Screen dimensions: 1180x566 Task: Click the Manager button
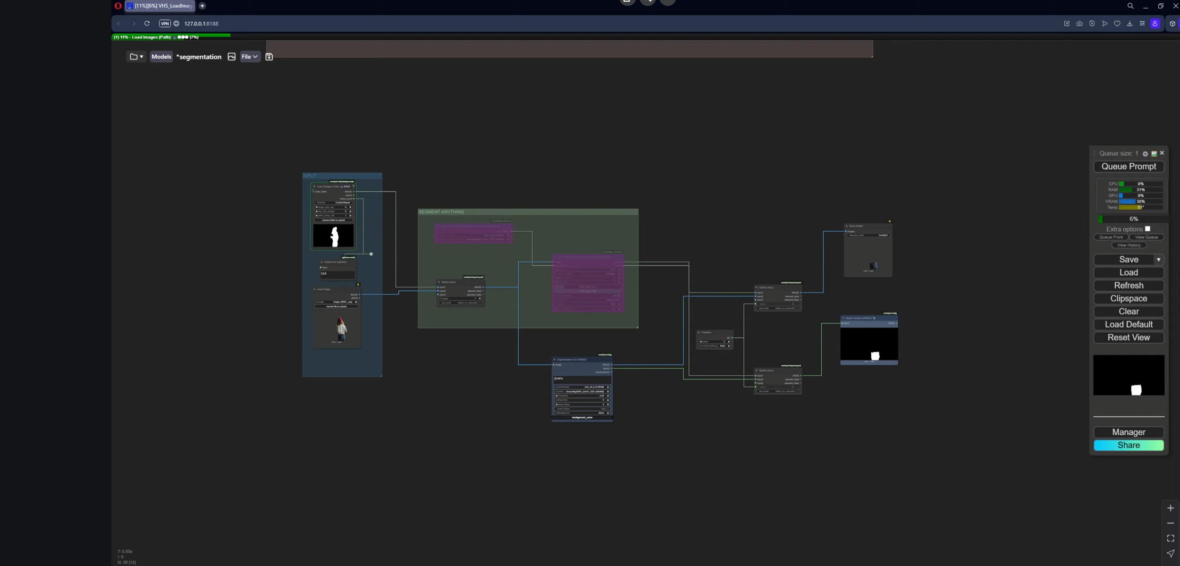tap(1128, 432)
